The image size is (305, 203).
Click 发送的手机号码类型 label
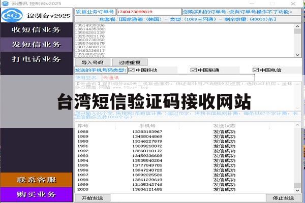(101, 70)
